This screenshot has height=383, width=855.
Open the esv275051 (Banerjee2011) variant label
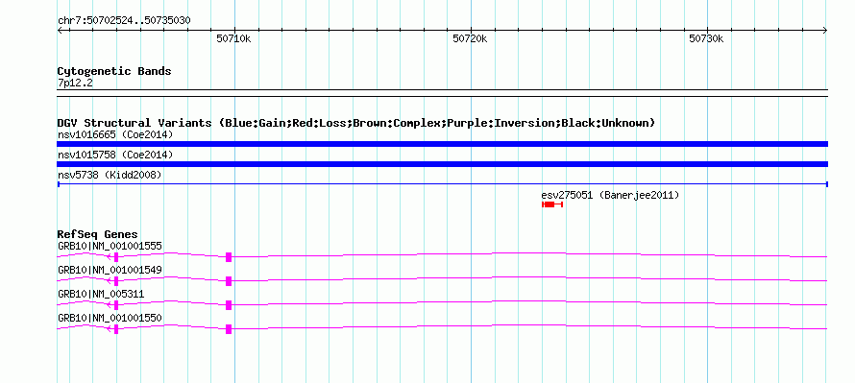(x=610, y=195)
